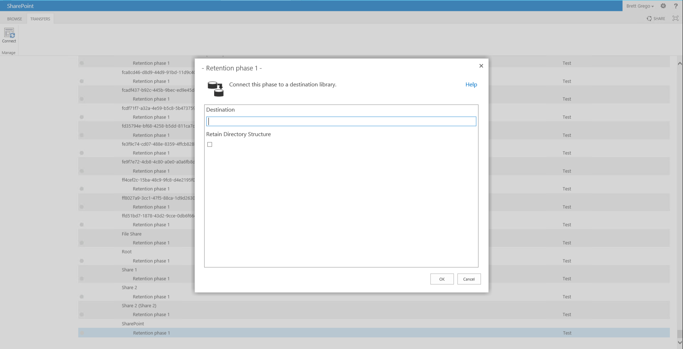The width and height of the screenshot is (683, 349).
Task: Close the Retention phase 1 dialog
Action: coord(481,66)
